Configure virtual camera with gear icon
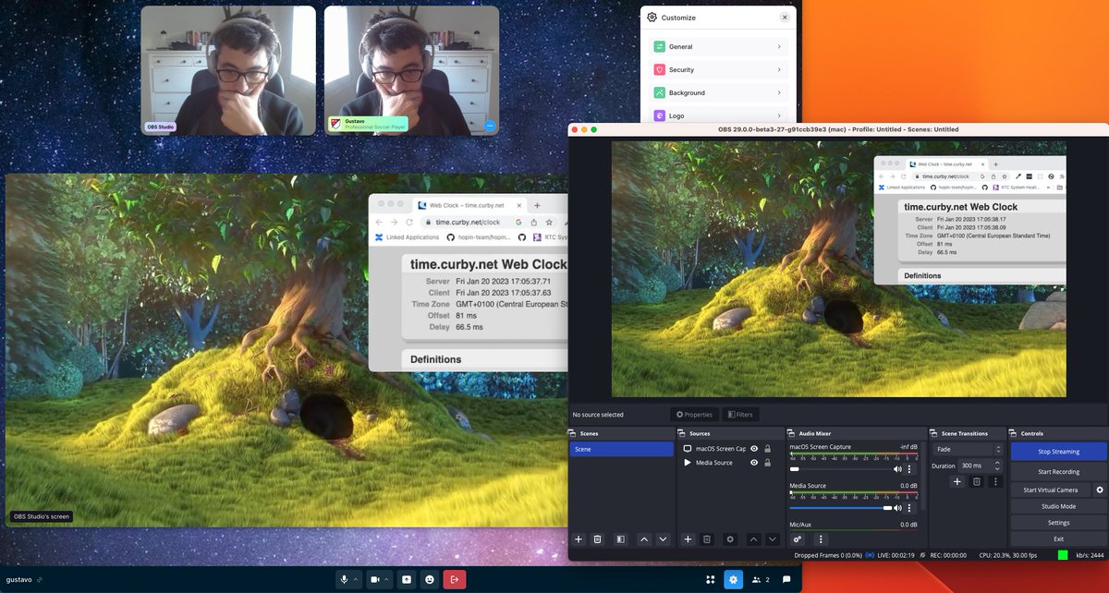 (1100, 490)
